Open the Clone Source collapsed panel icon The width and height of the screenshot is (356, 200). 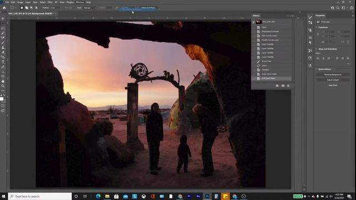[310, 30]
